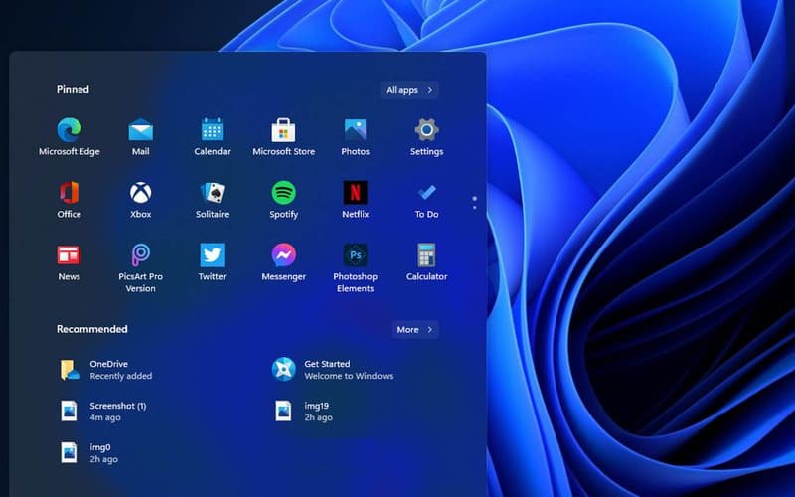The width and height of the screenshot is (795, 497).
Task: Click the "Welcome to Windows" subtitle text
Action: click(349, 376)
